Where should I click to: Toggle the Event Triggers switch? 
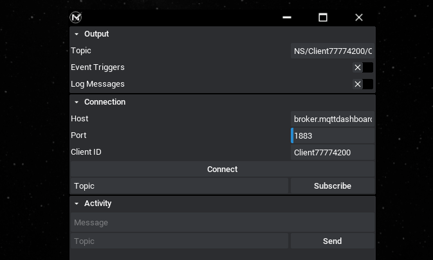click(x=363, y=67)
